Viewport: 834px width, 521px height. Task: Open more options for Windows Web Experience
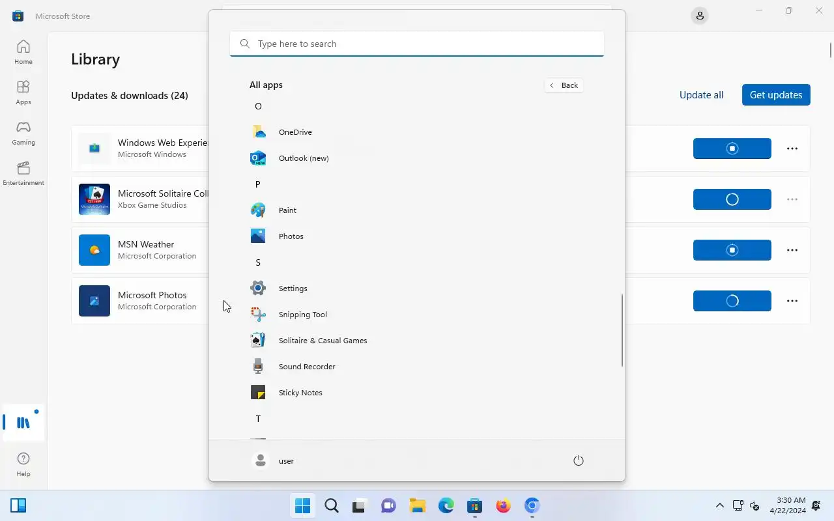click(792, 148)
